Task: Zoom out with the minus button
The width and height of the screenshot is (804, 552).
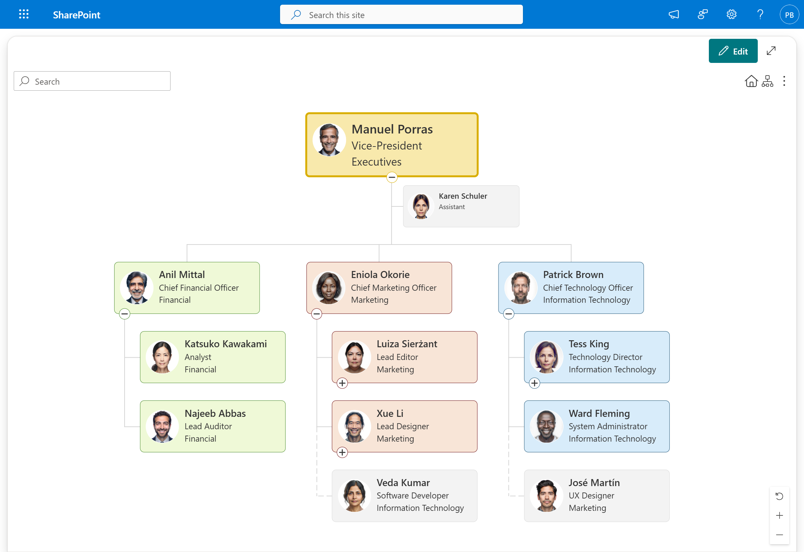Action: 780,535
